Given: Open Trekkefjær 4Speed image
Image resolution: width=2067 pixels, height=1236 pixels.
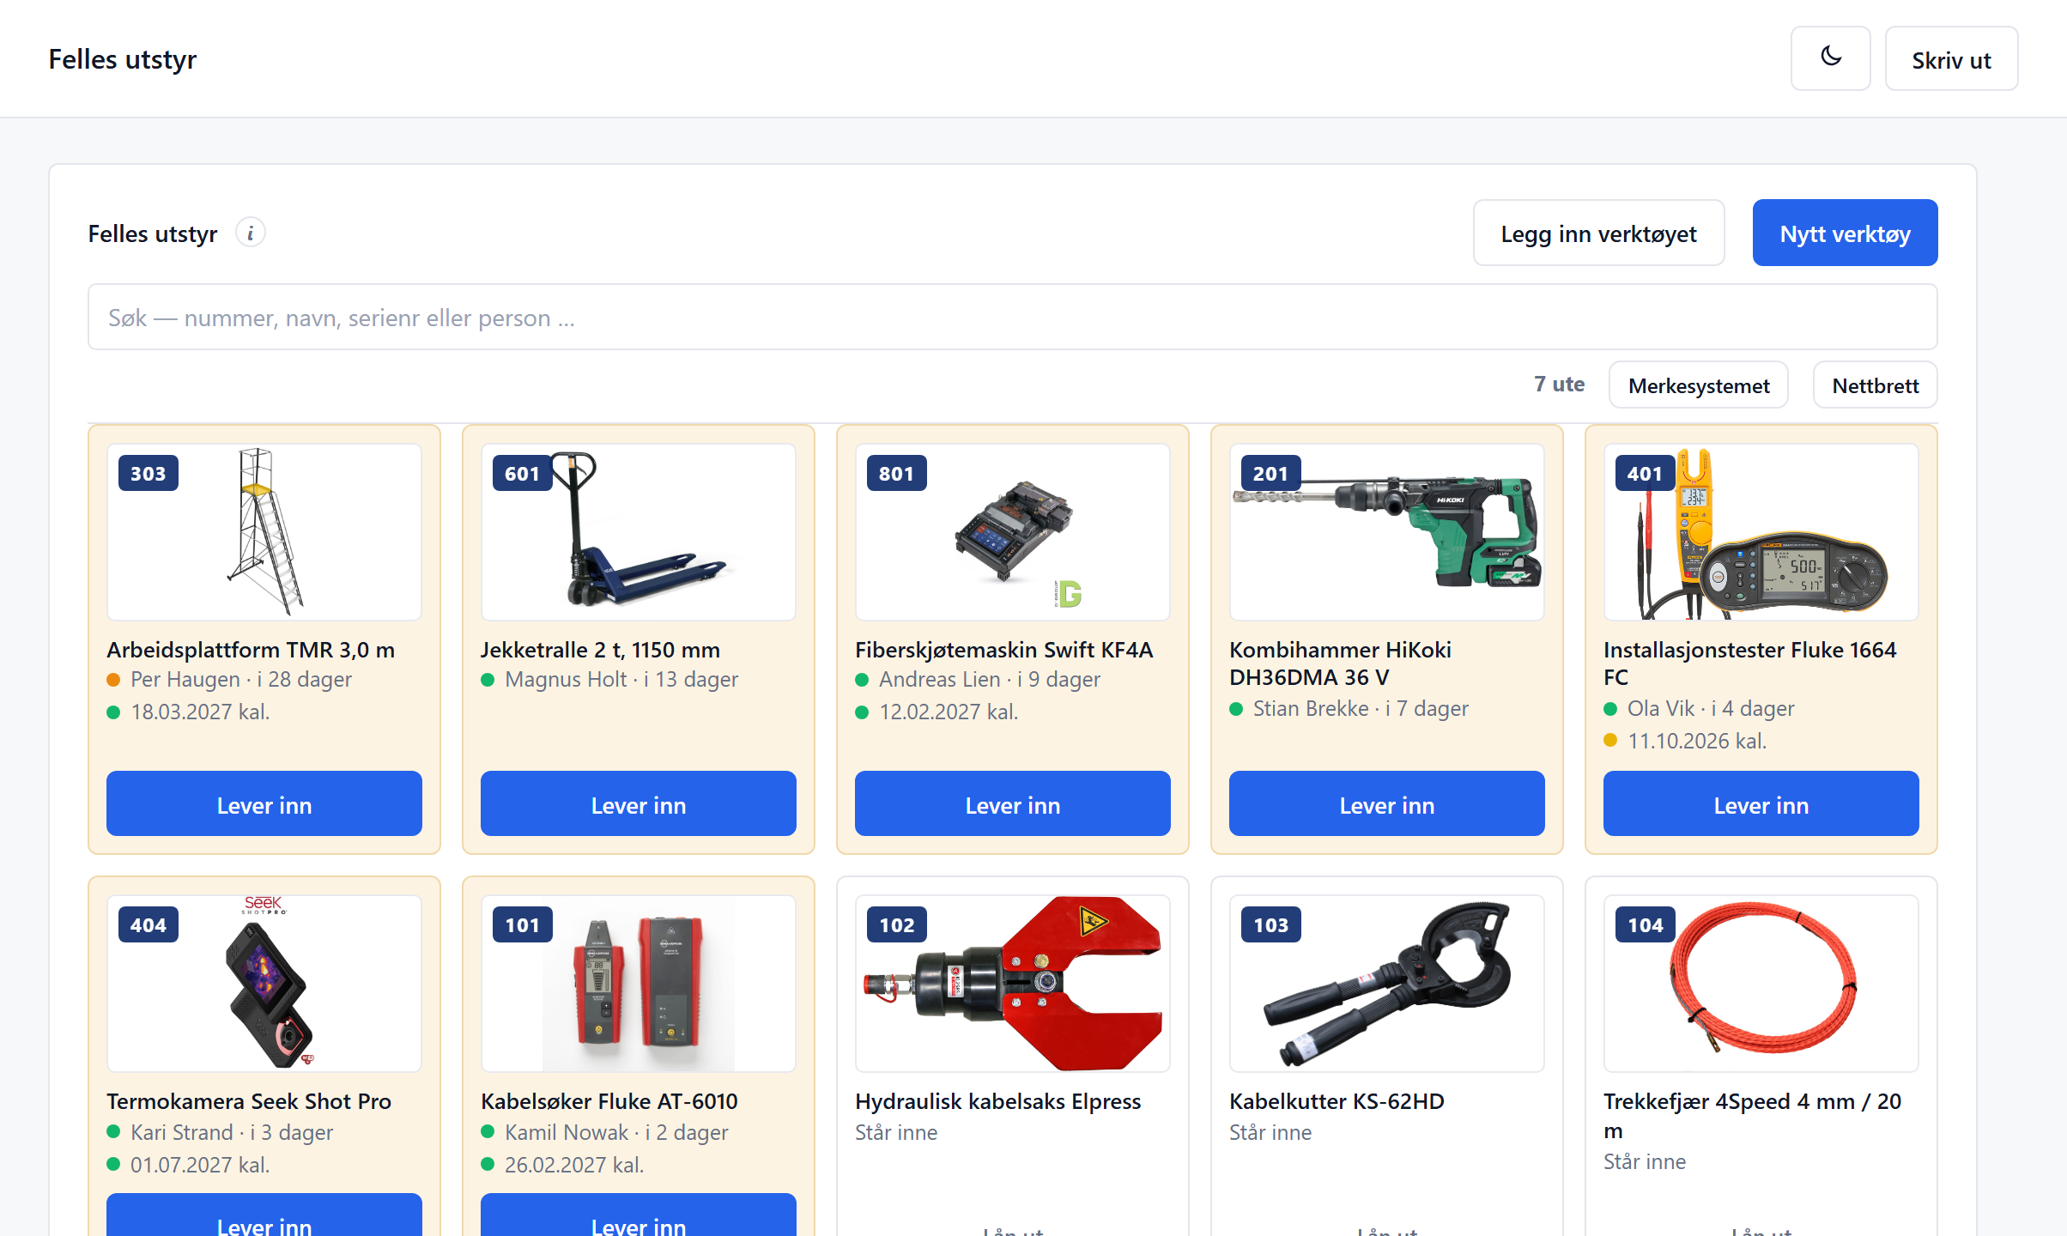Looking at the screenshot, I should click(x=1761, y=984).
